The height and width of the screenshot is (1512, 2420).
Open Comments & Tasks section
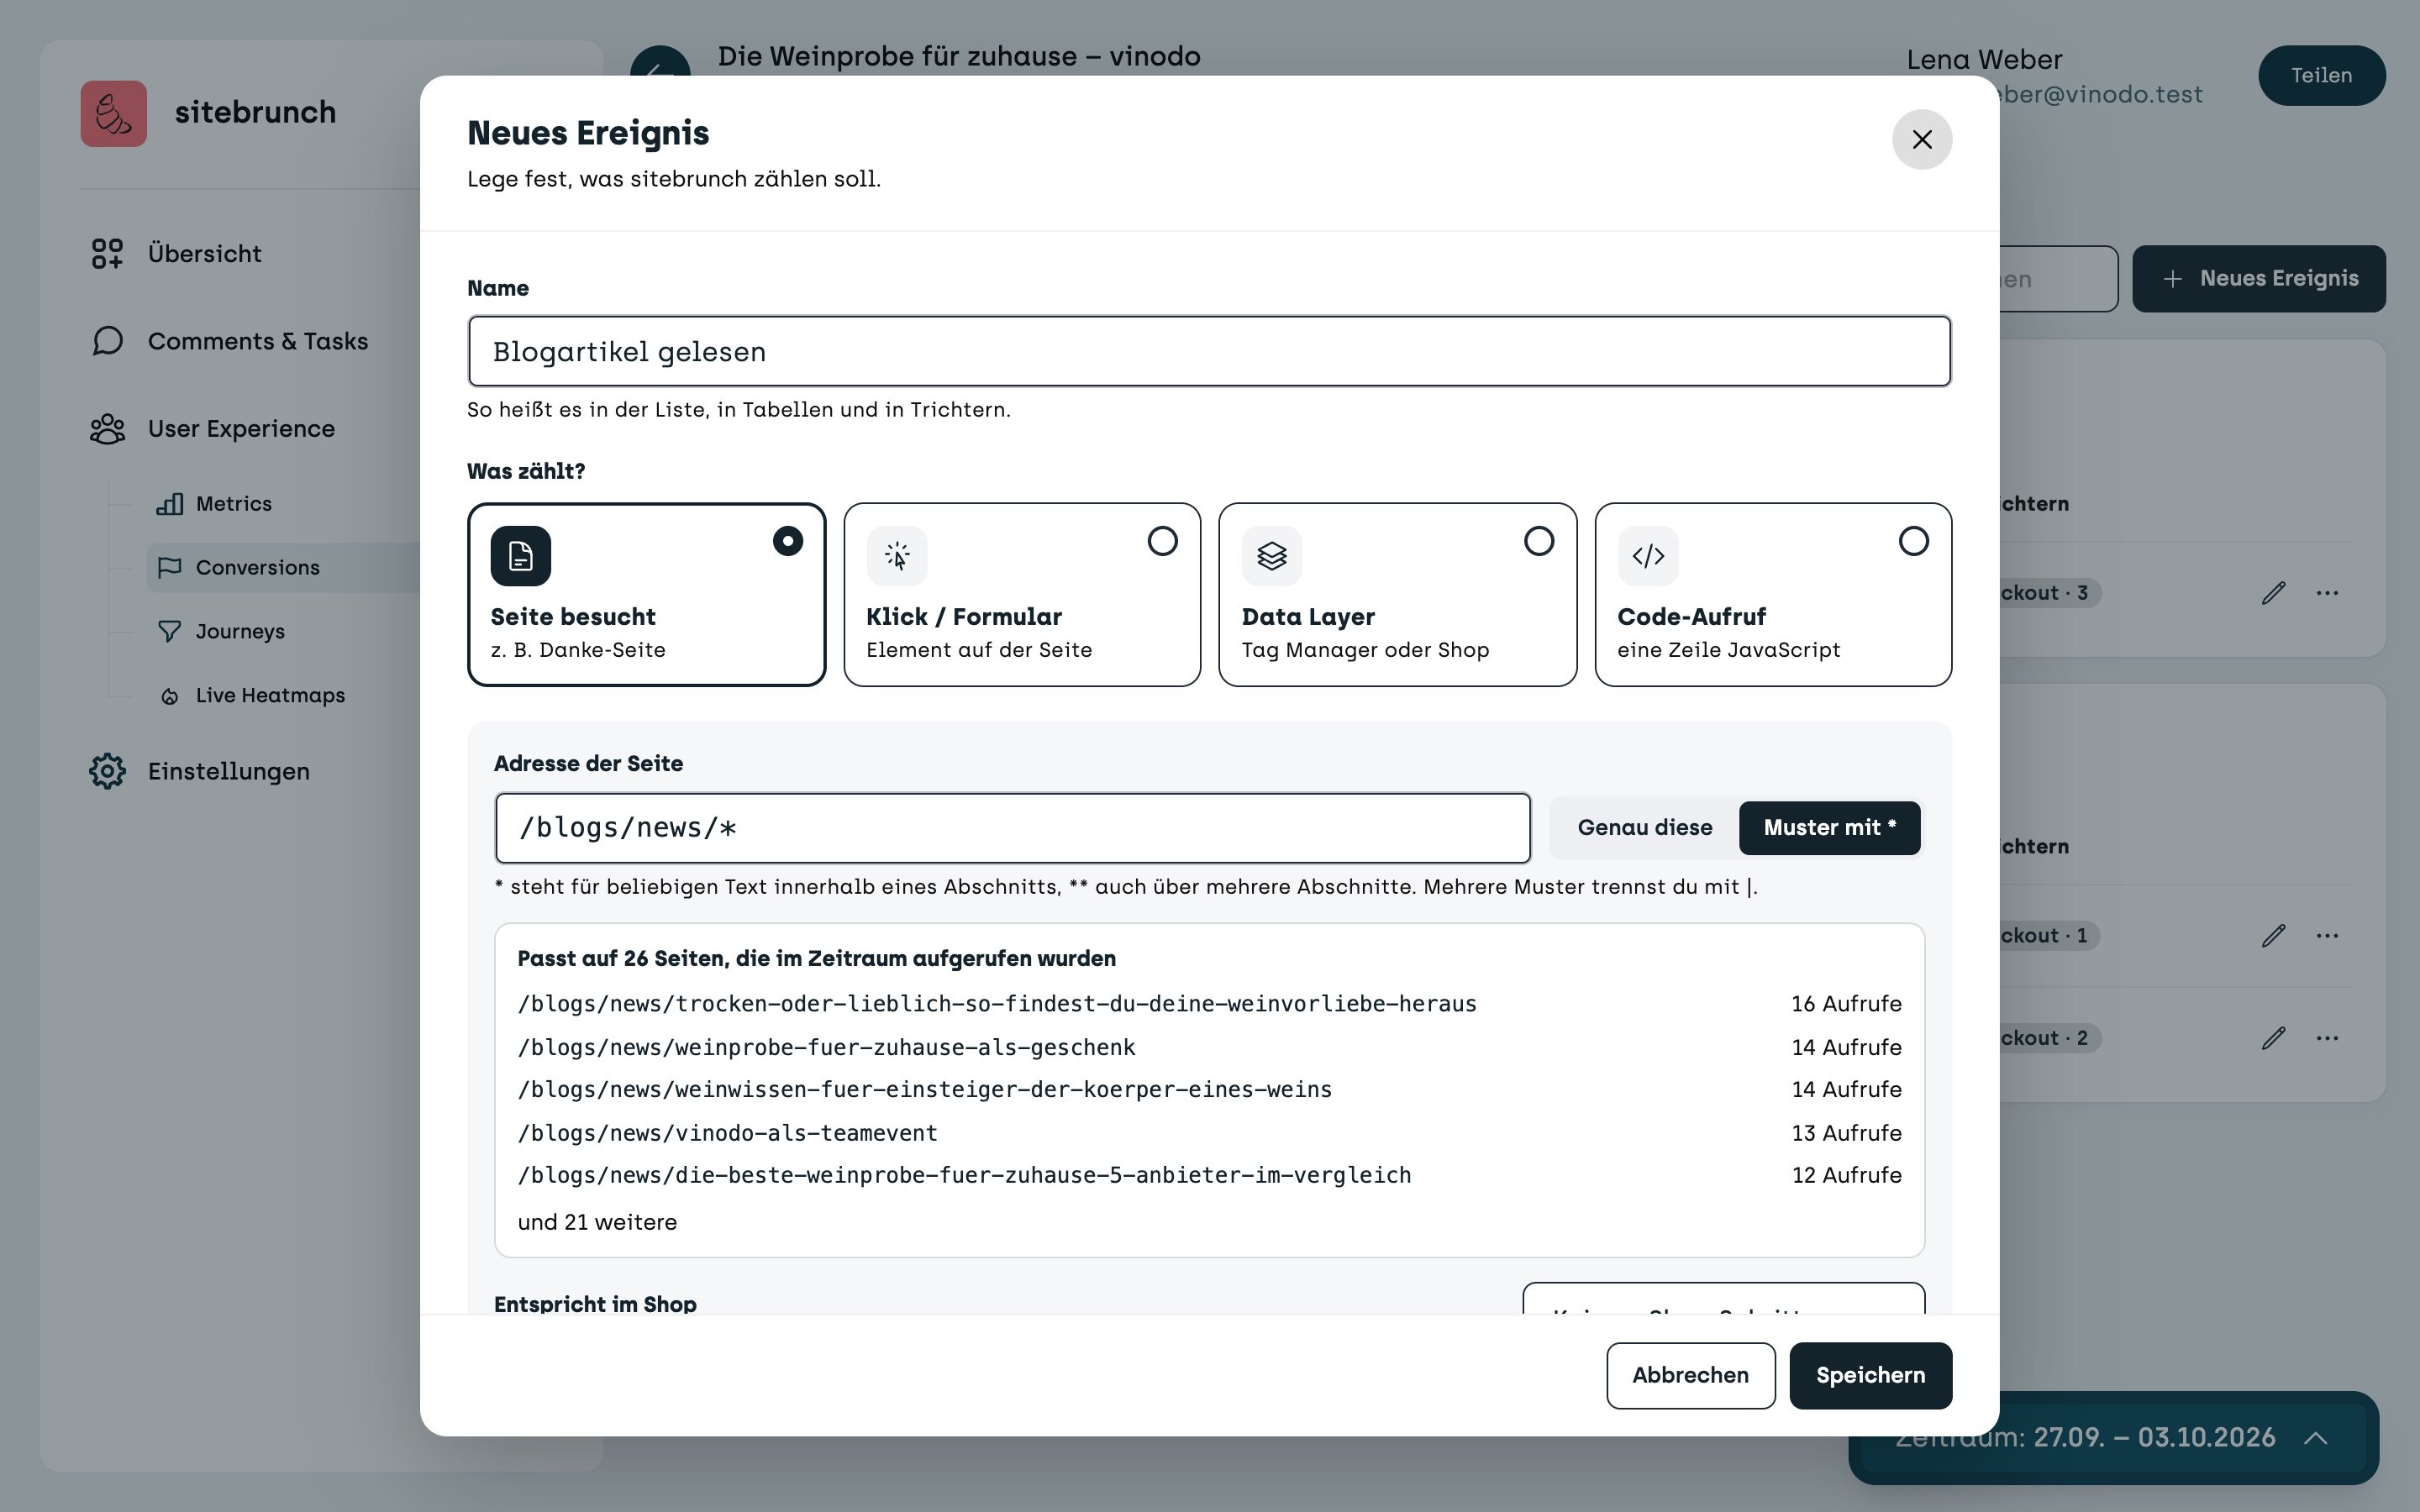pyautogui.click(x=258, y=341)
